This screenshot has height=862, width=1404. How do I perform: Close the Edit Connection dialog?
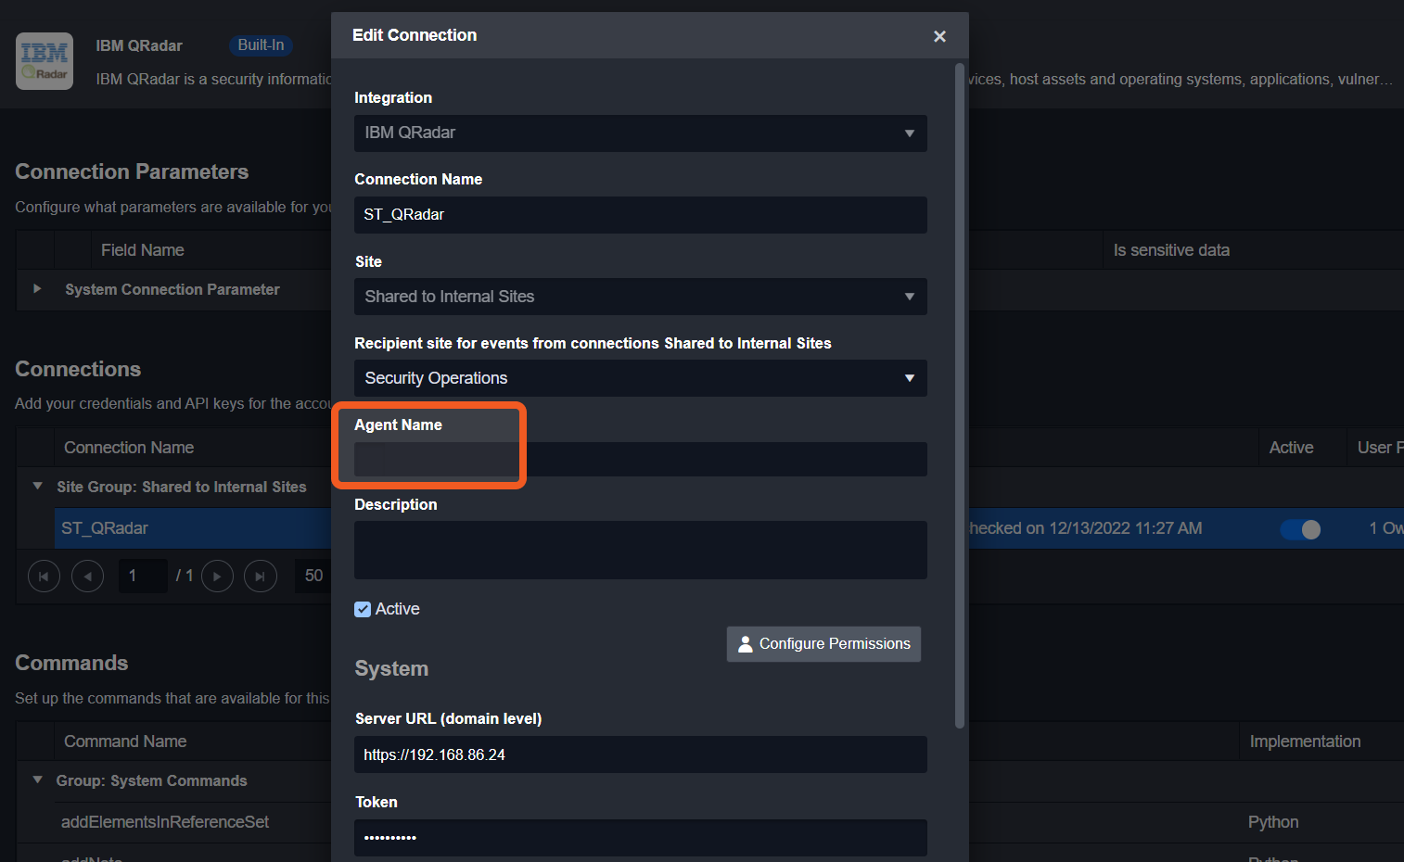pyautogui.click(x=939, y=36)
